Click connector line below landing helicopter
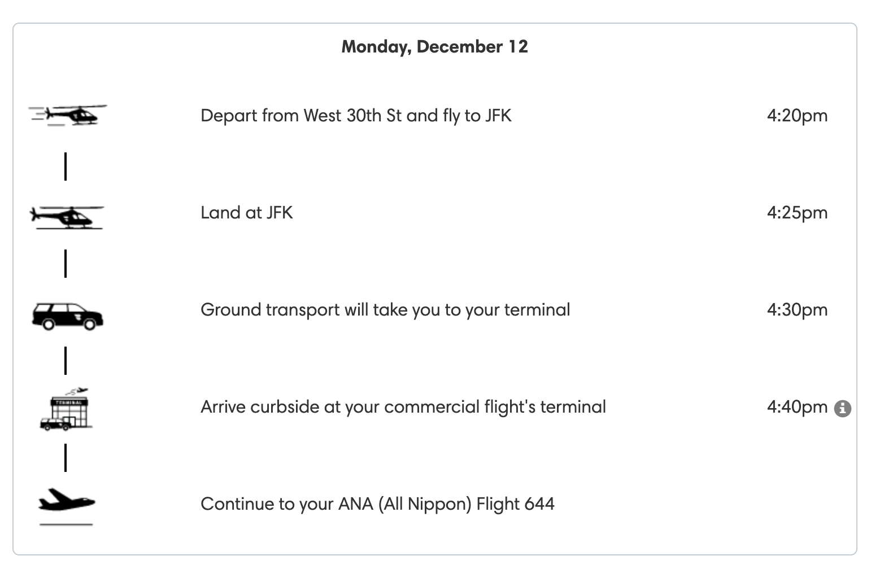871x569 pixels. coord(66,264)
